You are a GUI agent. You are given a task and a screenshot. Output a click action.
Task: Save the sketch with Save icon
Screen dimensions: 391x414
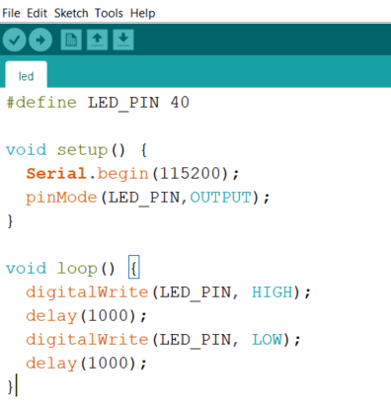point(123,40)
